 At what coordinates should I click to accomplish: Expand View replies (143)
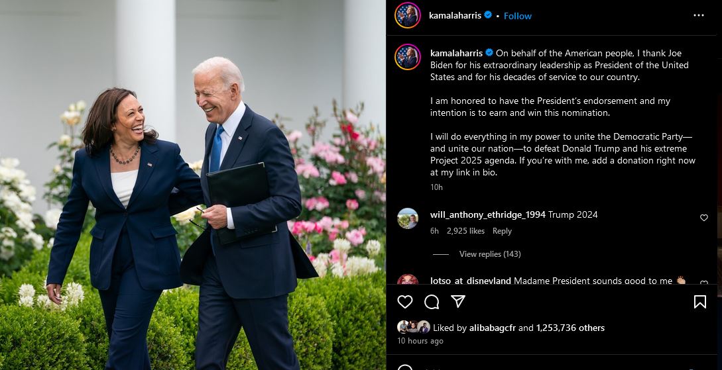490,254
